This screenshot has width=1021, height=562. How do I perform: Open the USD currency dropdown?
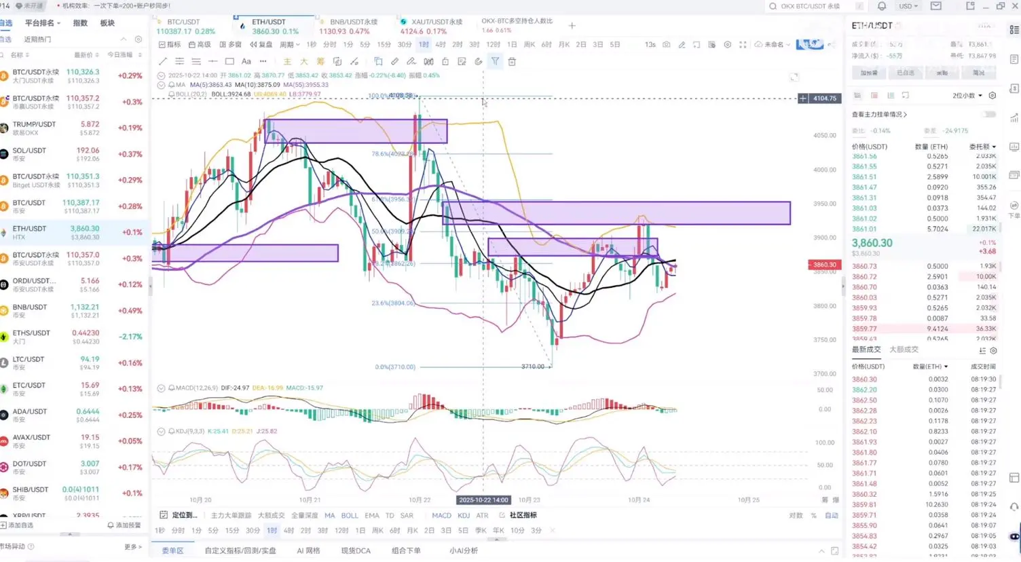click(x=908, y=6)
